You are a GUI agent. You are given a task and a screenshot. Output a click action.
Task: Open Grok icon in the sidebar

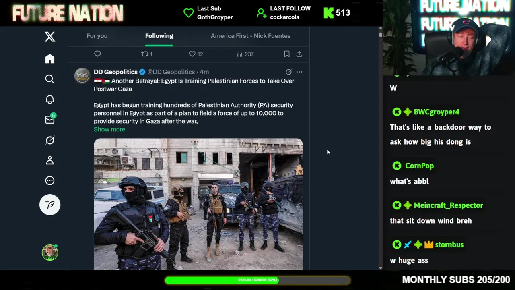[x=50, y=140]
